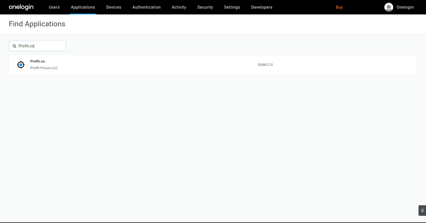This screenshot has height=223, width=426.
Task: Open the Developers menu
Action: tap(262, 7)
